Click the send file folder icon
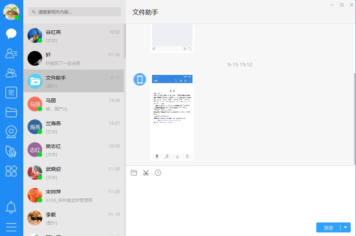This screenshot has width=356, height=236. click(x=134, y=173)
